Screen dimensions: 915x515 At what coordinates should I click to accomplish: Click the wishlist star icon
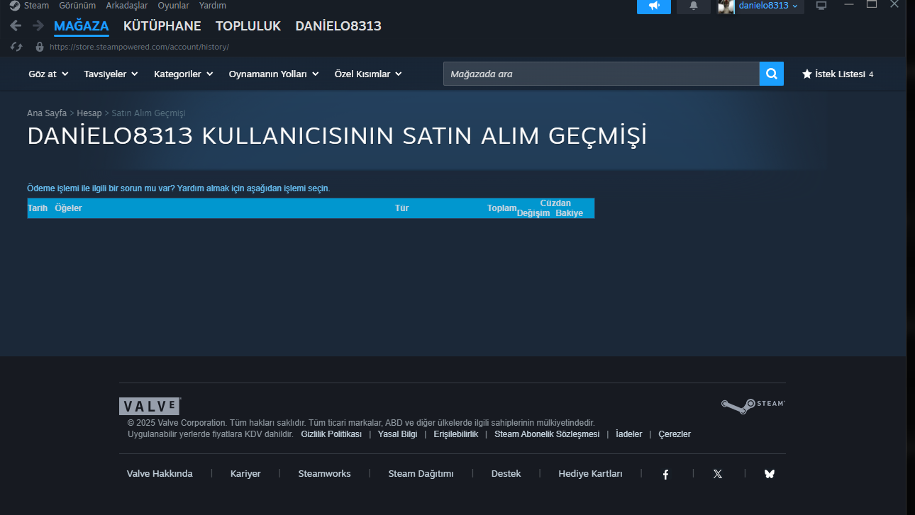806,74
